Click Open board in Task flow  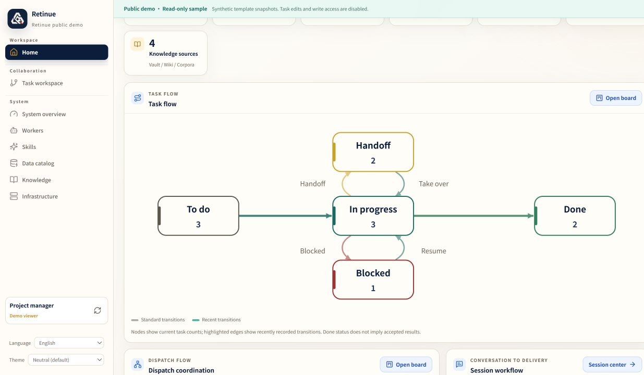[616, 98]
